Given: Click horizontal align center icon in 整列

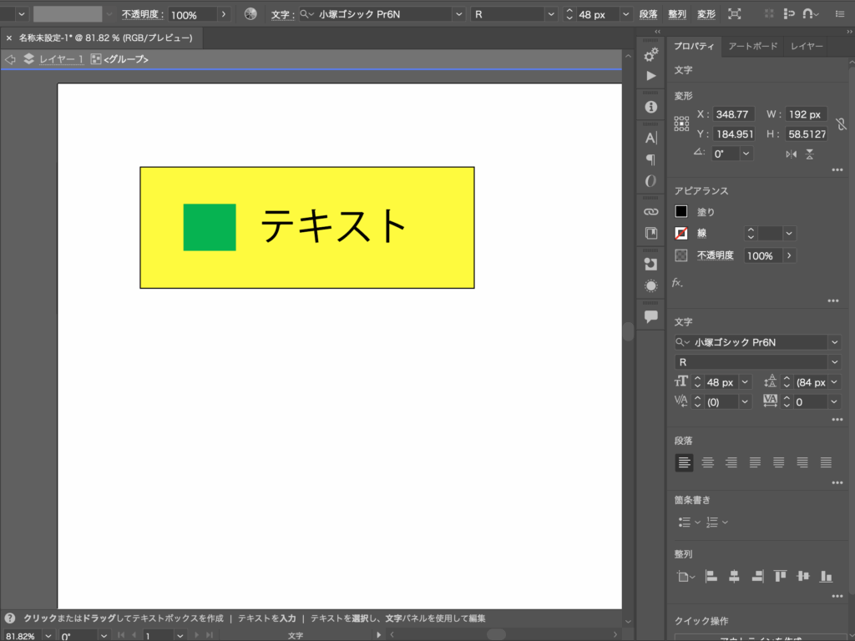Looking at the screenshot, I should [x=734, y=576].
